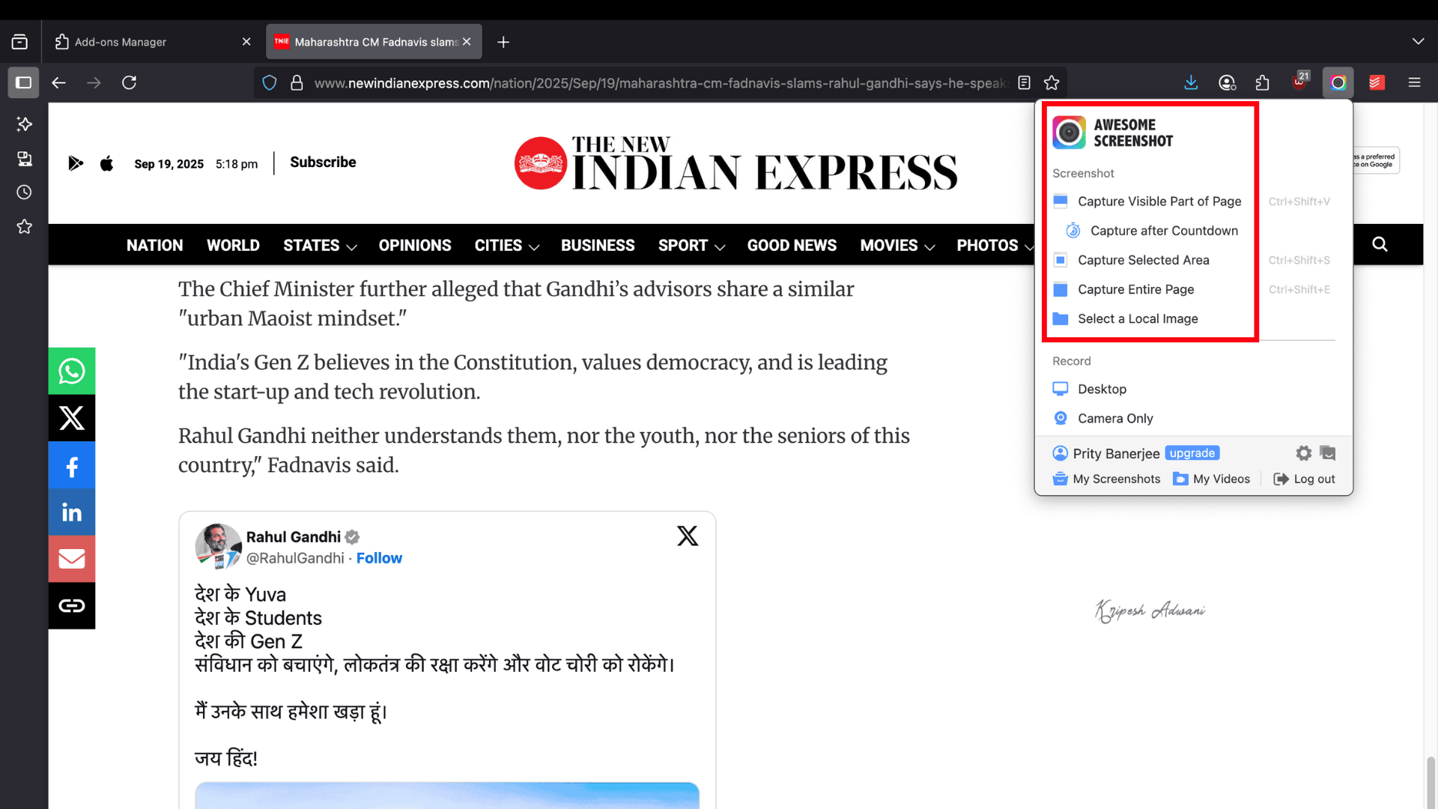Screen dimensions: 1438x809
Task: Click the Subscribe link
Action: pyautogui.click(x=323, y=162)
